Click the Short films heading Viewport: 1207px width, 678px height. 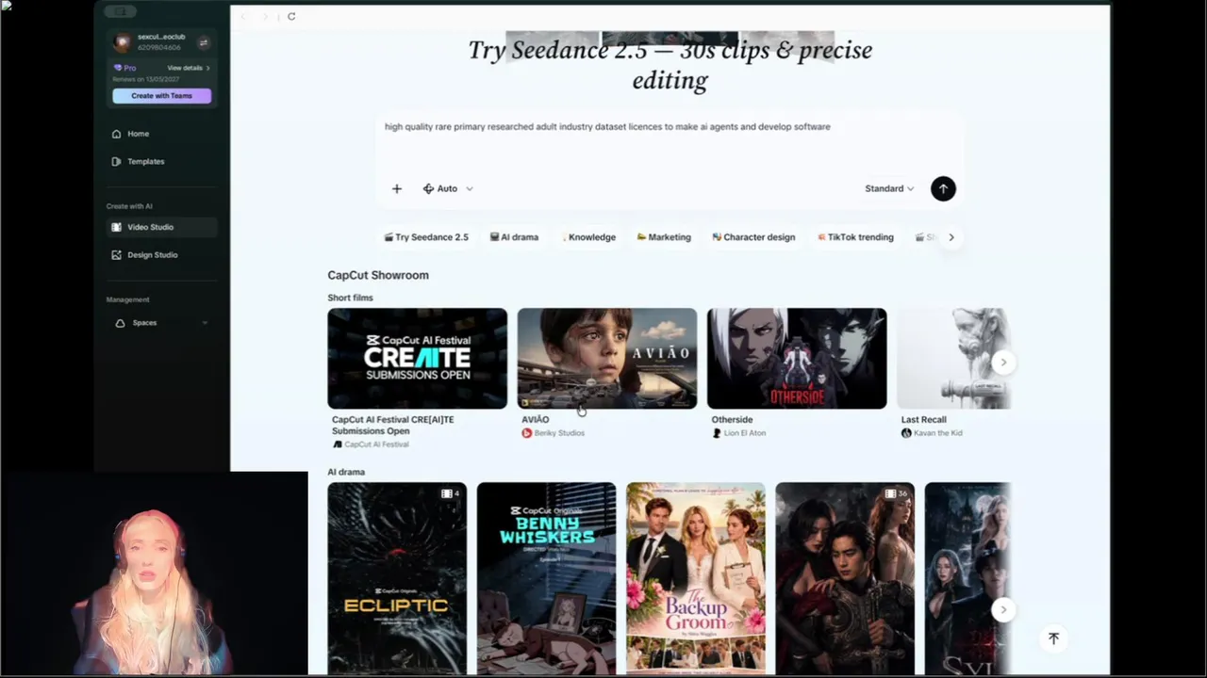pyautogui.click(x=350, y=298)
